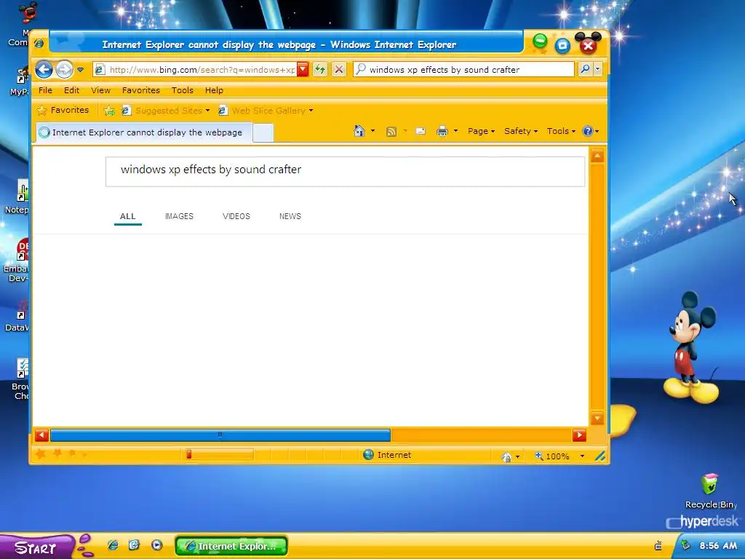Select the ALL results tab
The height and width of the screenshot is (559, 745).
click(x=128, y=216)
